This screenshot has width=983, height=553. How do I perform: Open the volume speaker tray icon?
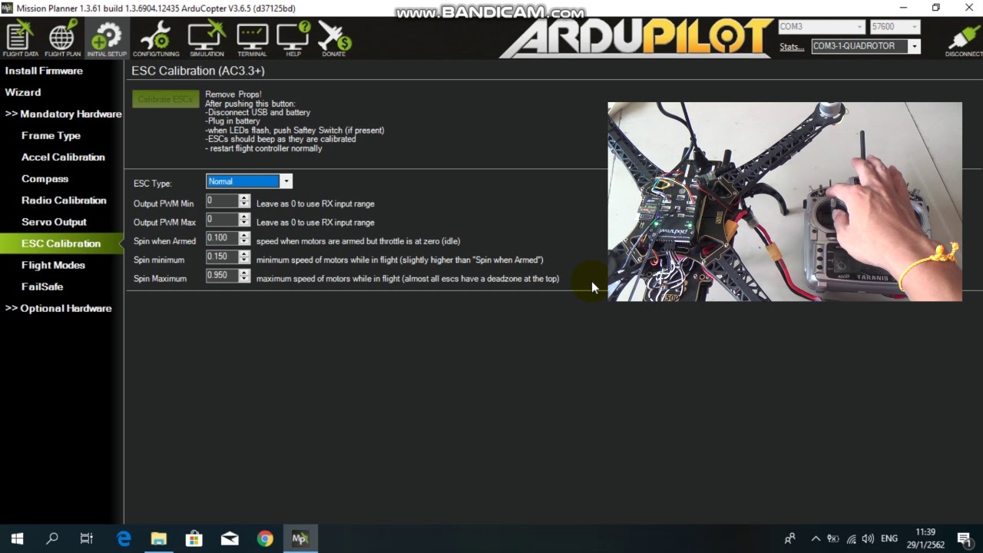point(868,538)
